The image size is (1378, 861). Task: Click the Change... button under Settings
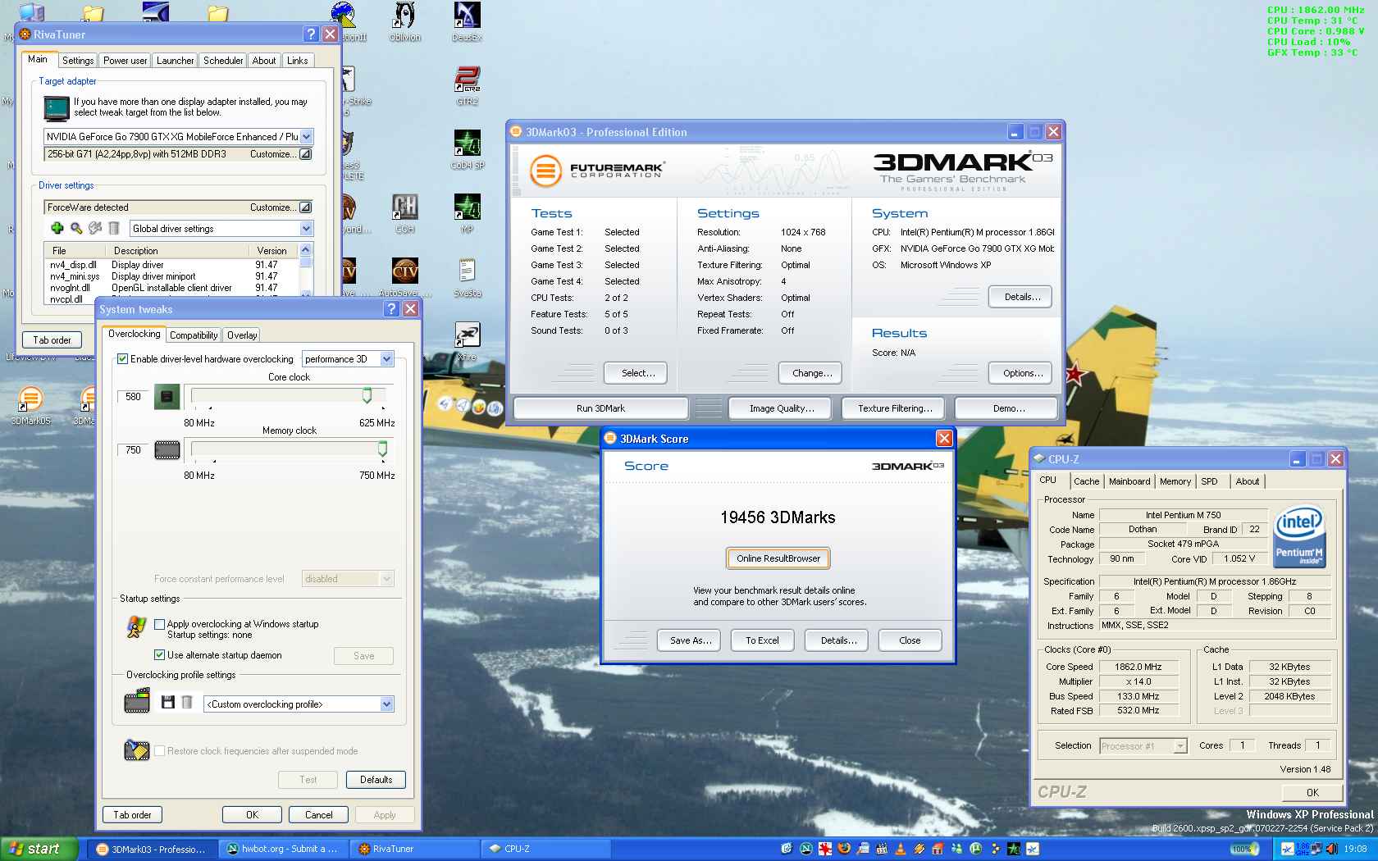click(811, 373)
